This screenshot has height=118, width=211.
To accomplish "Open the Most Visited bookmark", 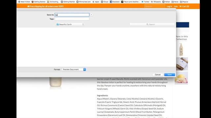I will click(24, 2).
